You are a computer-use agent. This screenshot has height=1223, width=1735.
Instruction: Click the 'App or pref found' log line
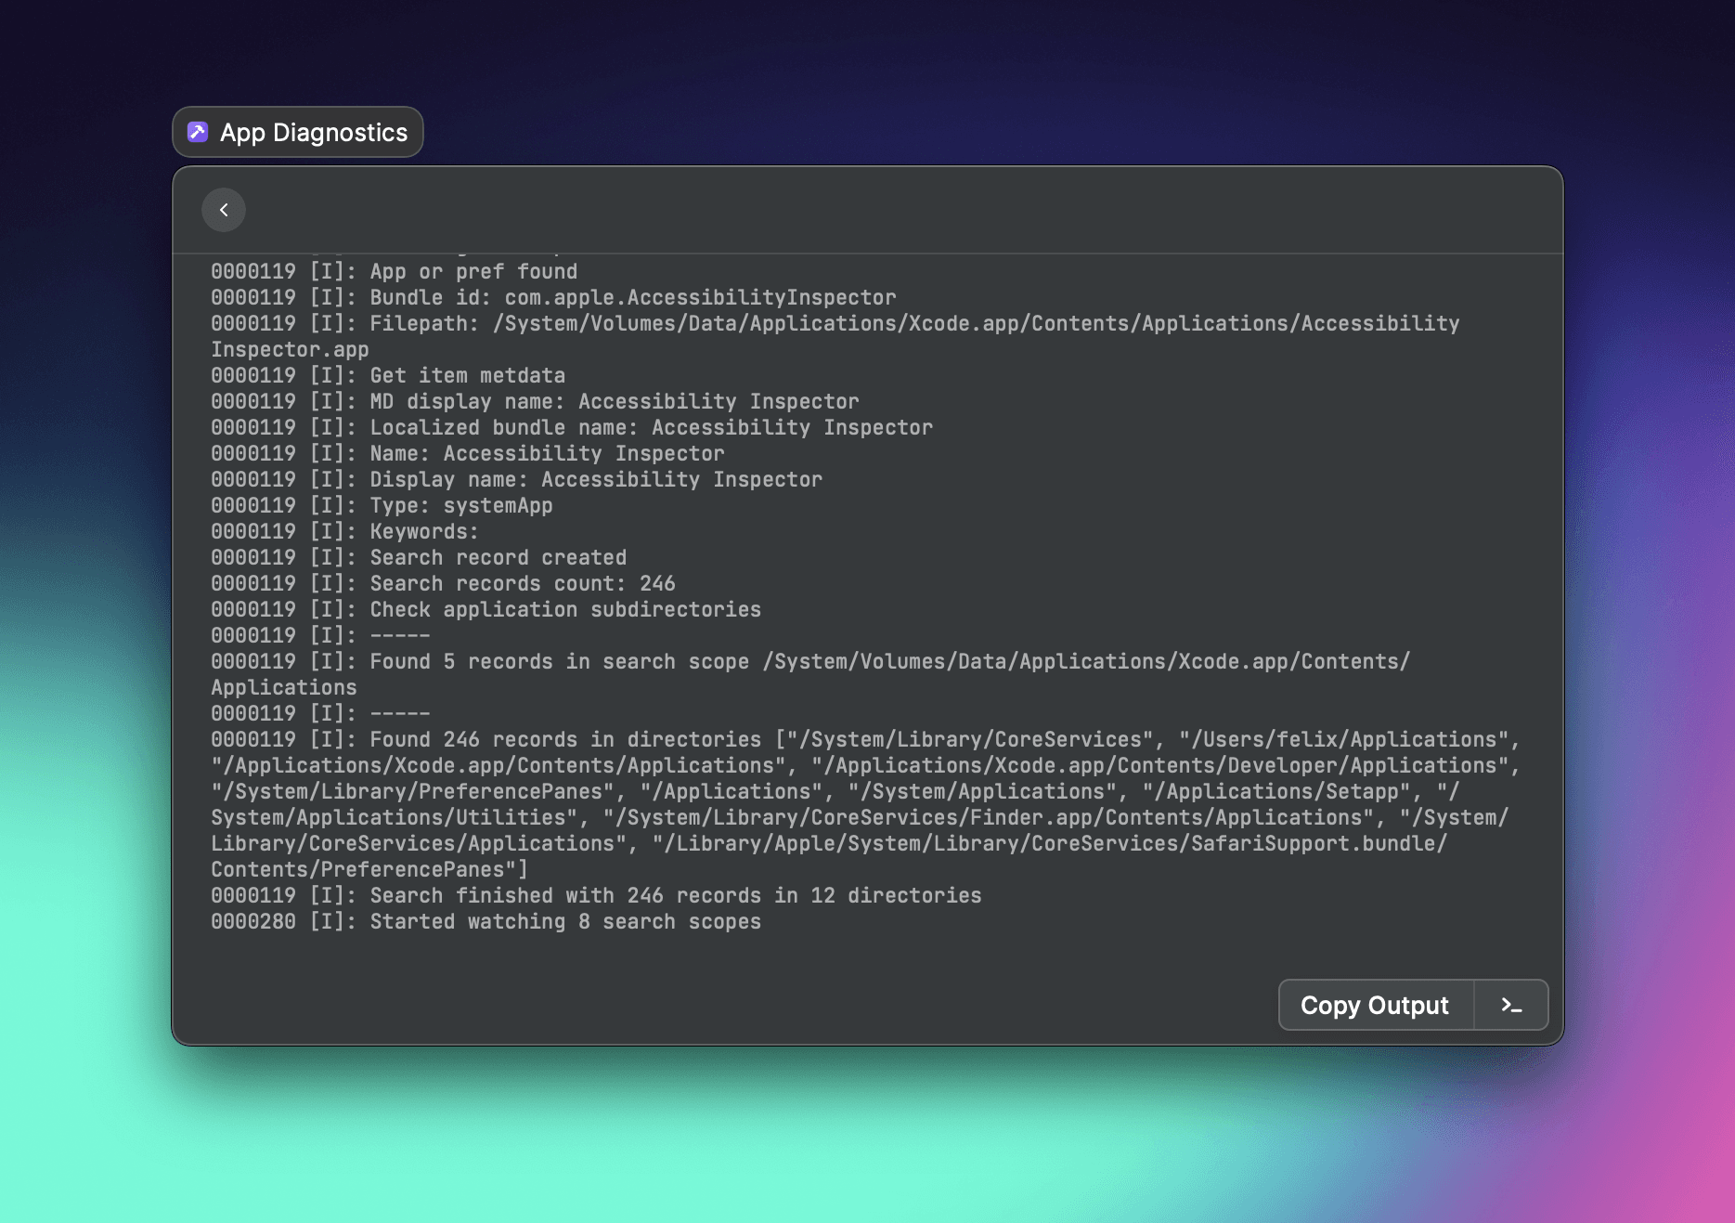(x=394, y=271)
